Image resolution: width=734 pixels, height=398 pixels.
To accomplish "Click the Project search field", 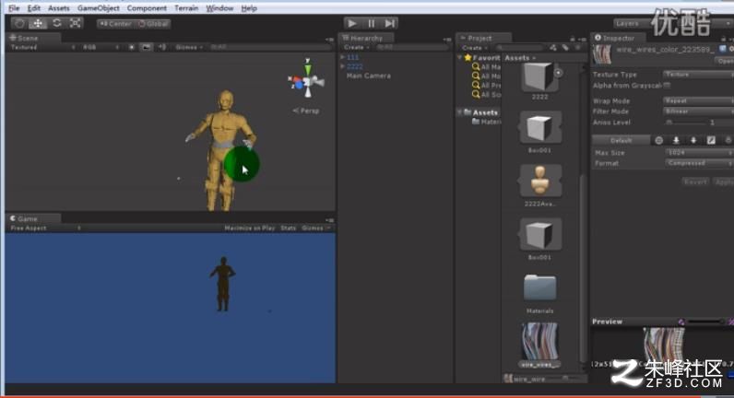I will point(519,48).
